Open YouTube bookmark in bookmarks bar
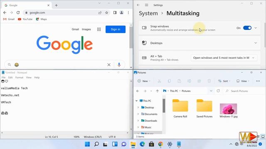 click(x=25, y=19)
